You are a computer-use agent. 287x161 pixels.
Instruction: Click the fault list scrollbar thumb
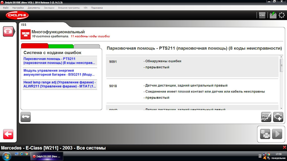point(281,65)
